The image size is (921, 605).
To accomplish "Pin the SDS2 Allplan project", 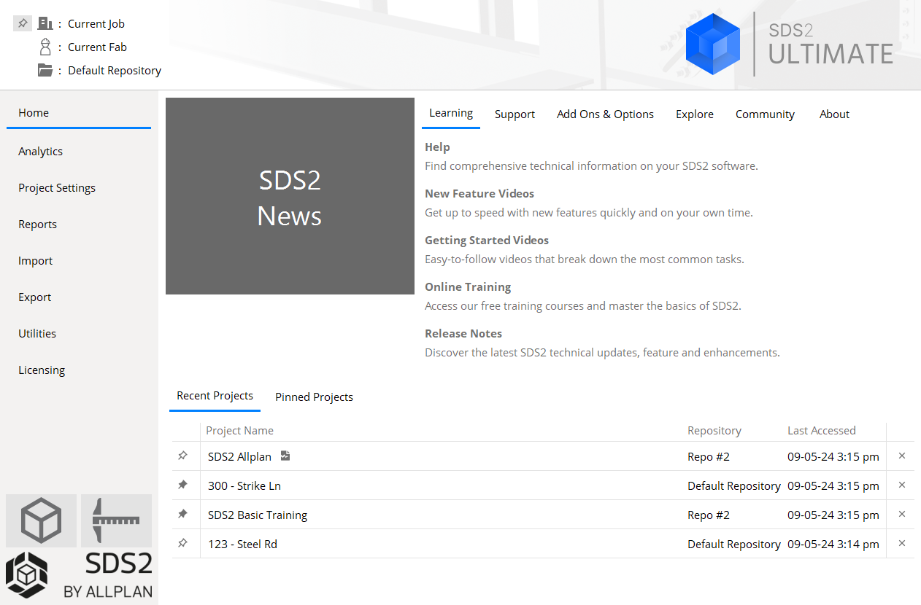I will point(182,456).
